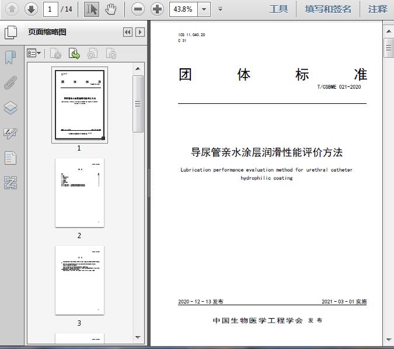Select the Hand pan tool

(110, 9)
